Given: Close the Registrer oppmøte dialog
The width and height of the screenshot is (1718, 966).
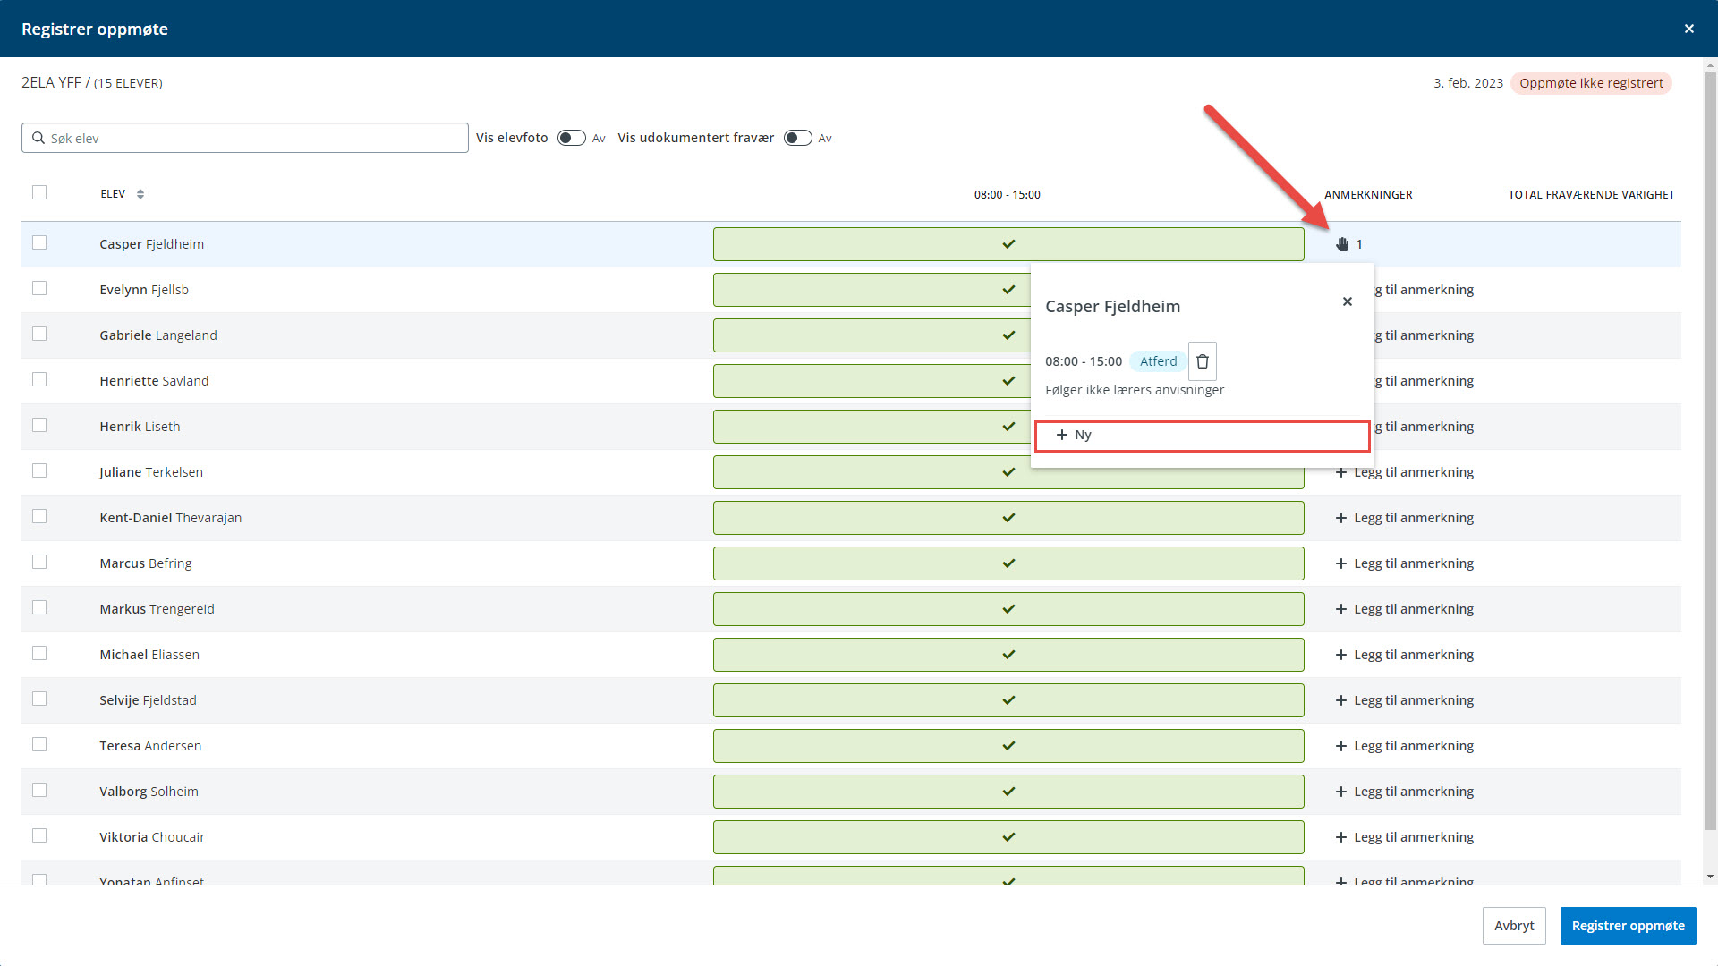Looking at the screenshot, I should coord(1689,29).
